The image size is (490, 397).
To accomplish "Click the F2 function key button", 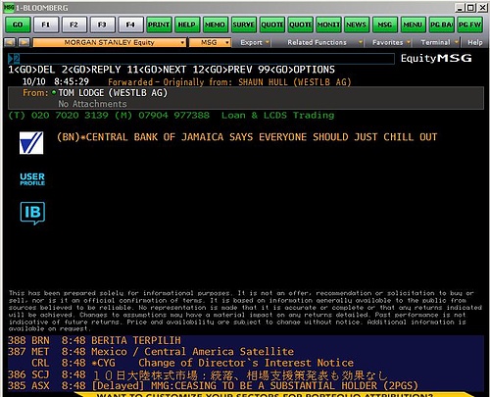I will pos(73,25).
